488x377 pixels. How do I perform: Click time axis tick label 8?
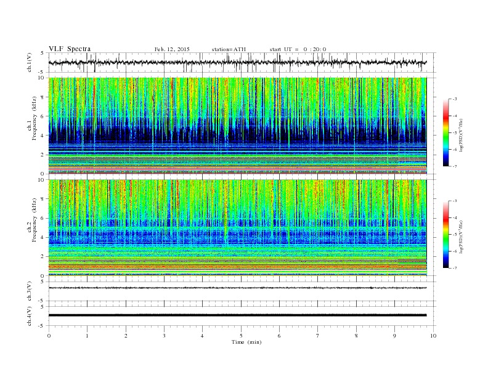pos(356,336)
